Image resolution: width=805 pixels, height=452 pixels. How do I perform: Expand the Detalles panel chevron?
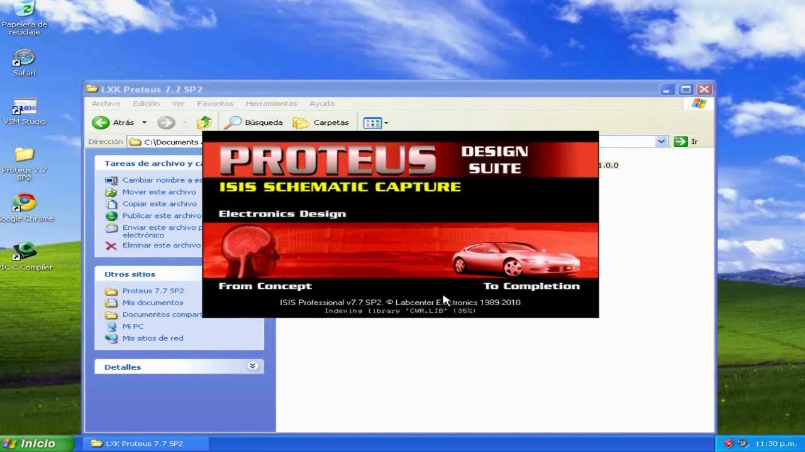[x=253, y=366]
